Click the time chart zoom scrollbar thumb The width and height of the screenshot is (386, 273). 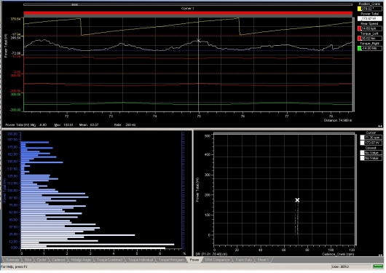(75, 4)
